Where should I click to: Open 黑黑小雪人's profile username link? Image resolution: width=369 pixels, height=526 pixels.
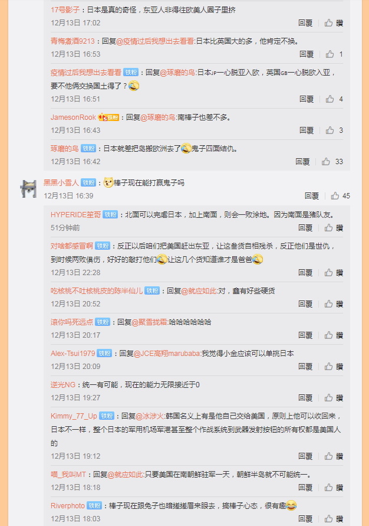tap(61, 183)
